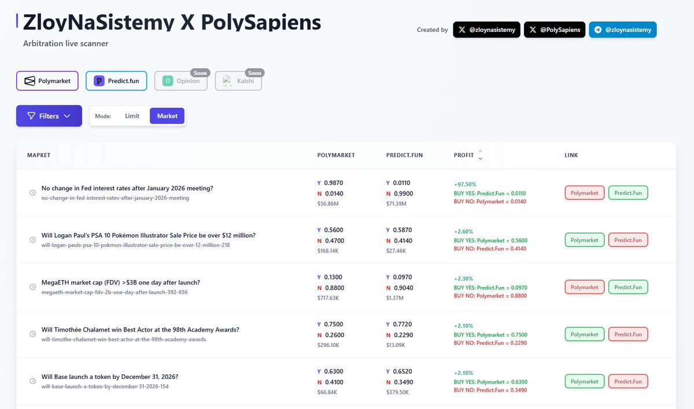Open the Polymarket link for the Fed interest rates market
The image size is (694, 409).
585,193
